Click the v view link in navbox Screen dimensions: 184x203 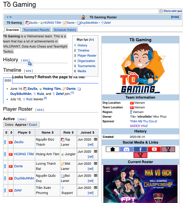tap(8, 17)
